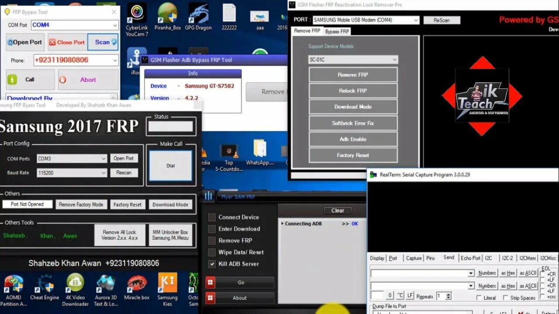
Task: Click the Go button in Flyer SAM FRP
Action: (x=241, y=283)
